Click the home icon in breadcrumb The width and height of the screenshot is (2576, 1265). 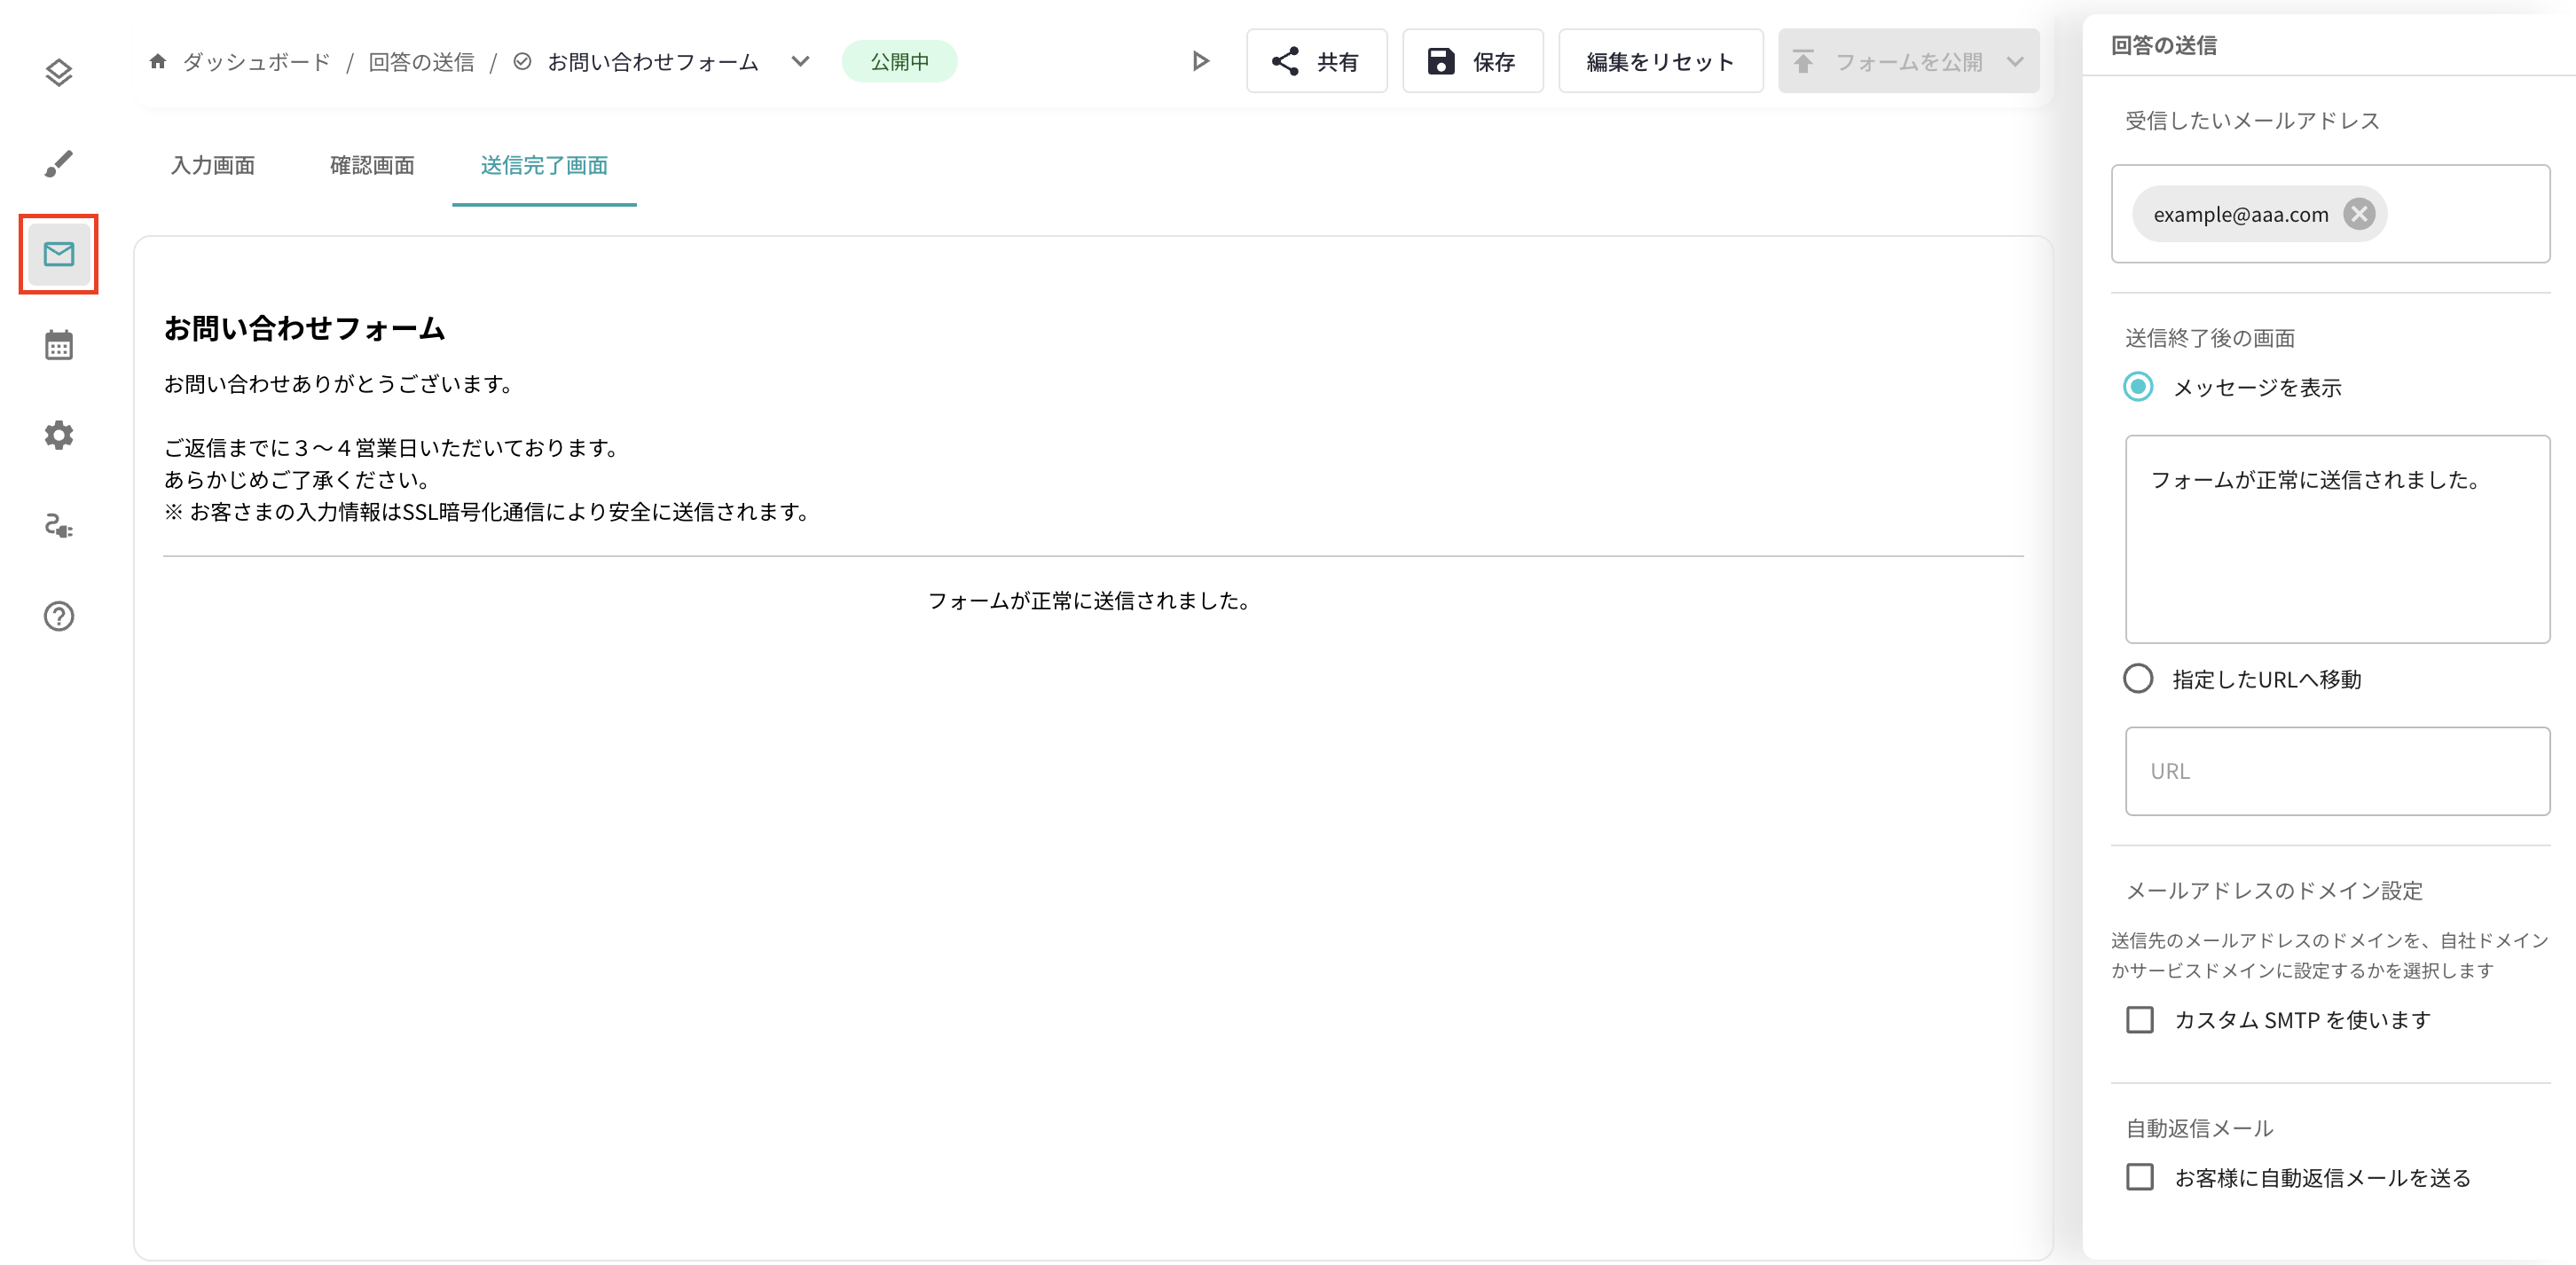157,61
